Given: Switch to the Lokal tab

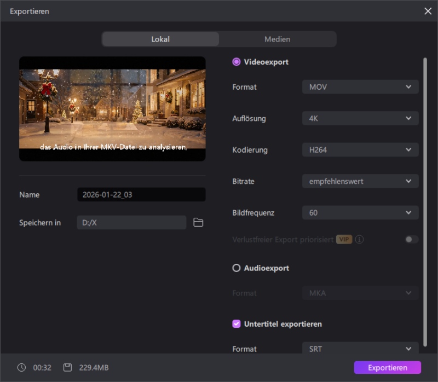Looking at the screenshot, I should click(160, 39).
